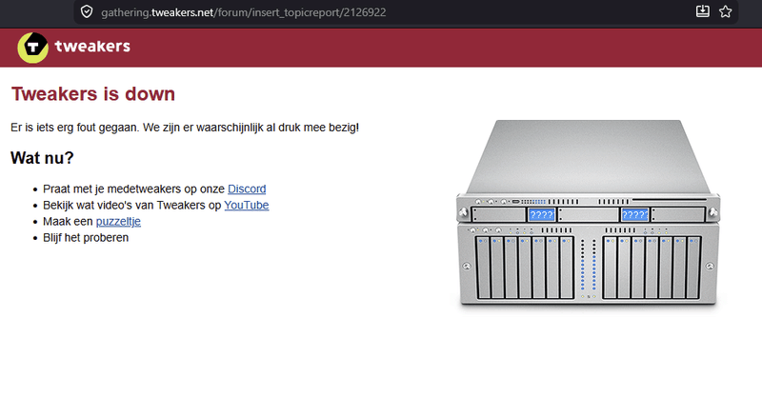Bookmark this page with the star icon
The width and height of the screenshot is (762, 397).
[726, 11]
